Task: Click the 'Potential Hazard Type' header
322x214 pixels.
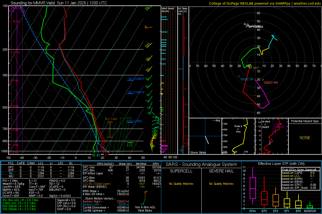Action: click(305, 121)
